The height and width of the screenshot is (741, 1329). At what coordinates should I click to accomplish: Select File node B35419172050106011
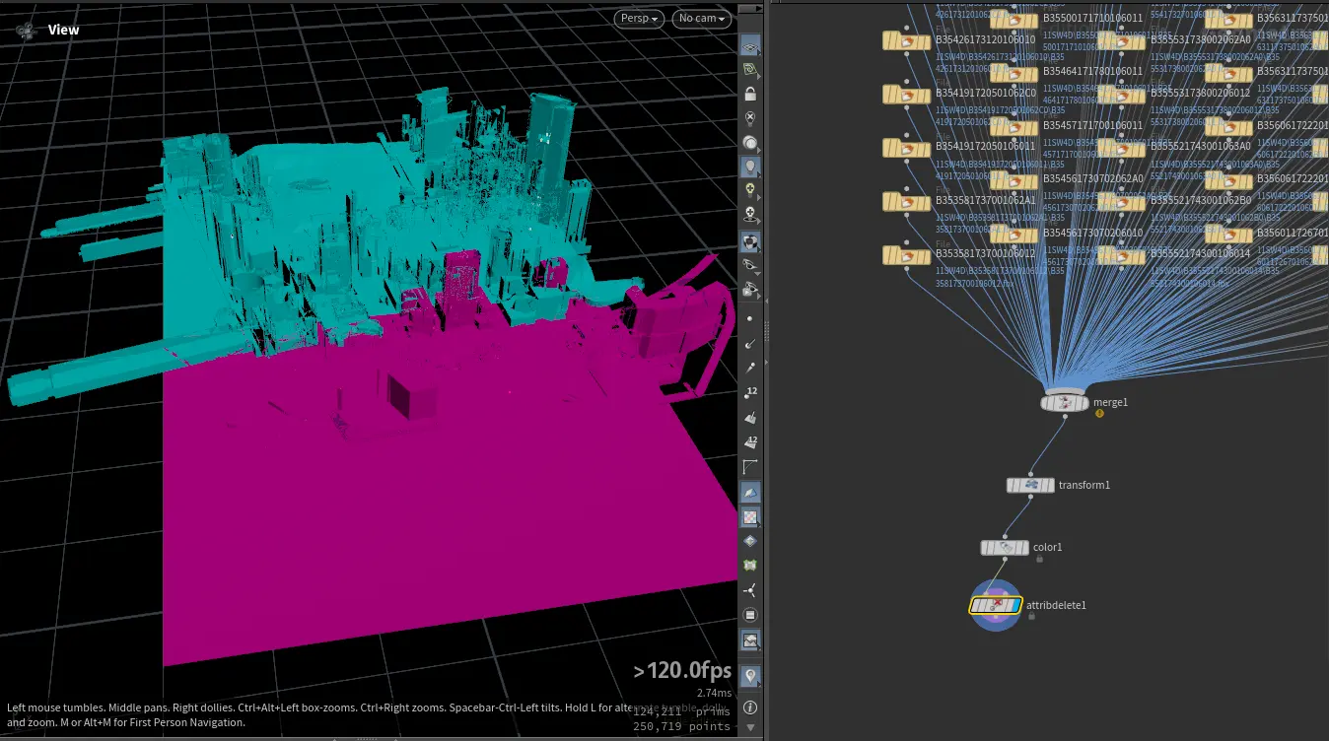[x=907, y=148]
